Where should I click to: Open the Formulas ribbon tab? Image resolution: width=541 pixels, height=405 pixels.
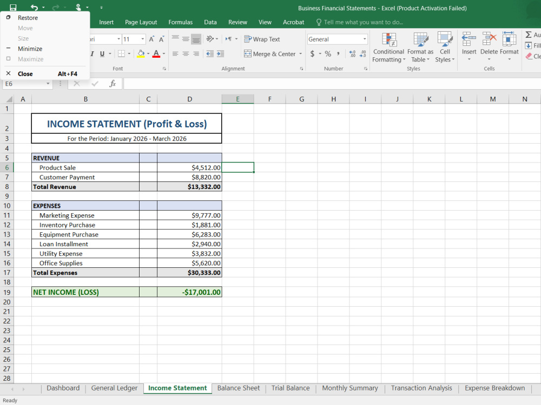(181, 22)
